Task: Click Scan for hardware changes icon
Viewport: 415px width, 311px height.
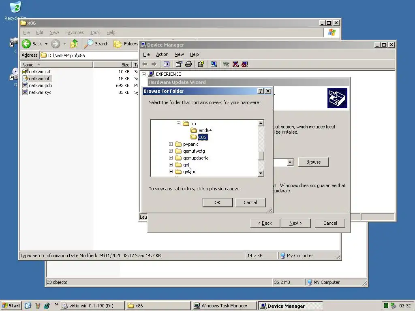Action: 214,64
